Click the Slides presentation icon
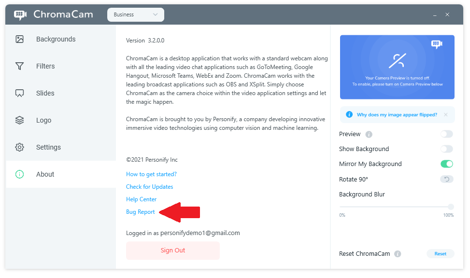470x278 pixels. (x=20, y=93)
